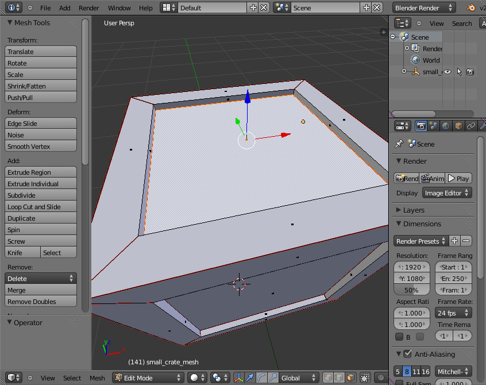Viewport: 486px width, 385px height.
Task: Open the Properties editor type selector
Action: 402,126
